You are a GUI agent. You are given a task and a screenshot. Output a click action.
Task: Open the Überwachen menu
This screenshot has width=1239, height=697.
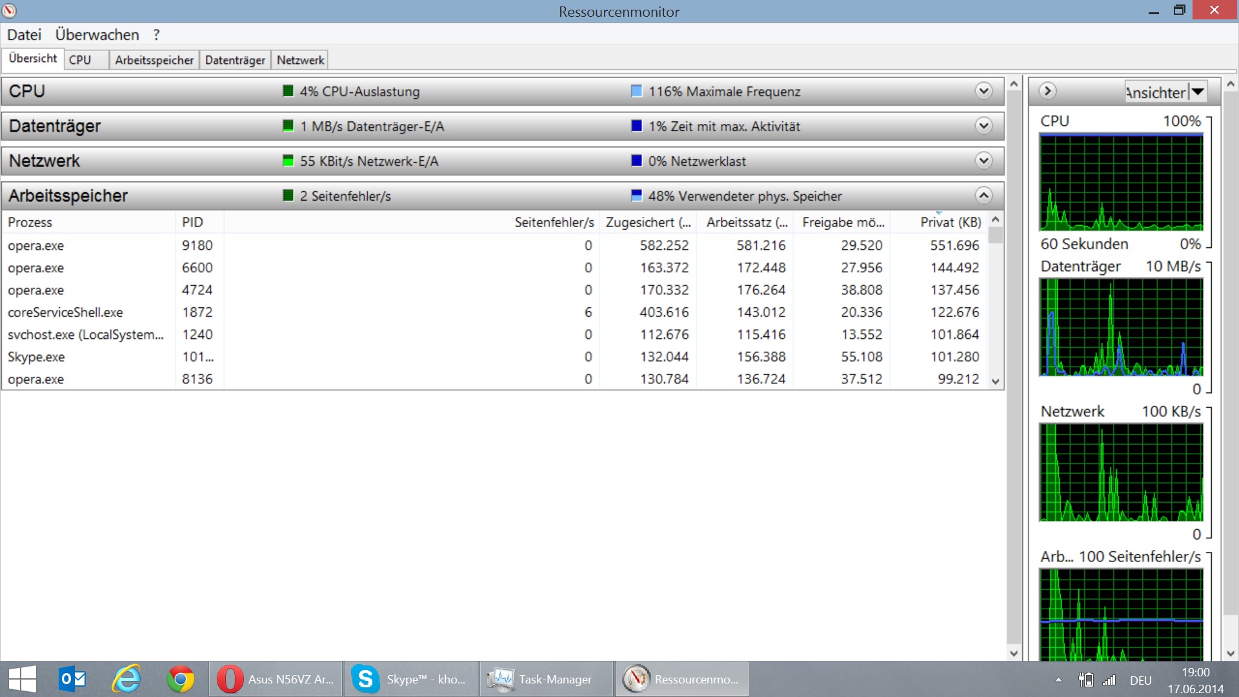pos(97,35)
